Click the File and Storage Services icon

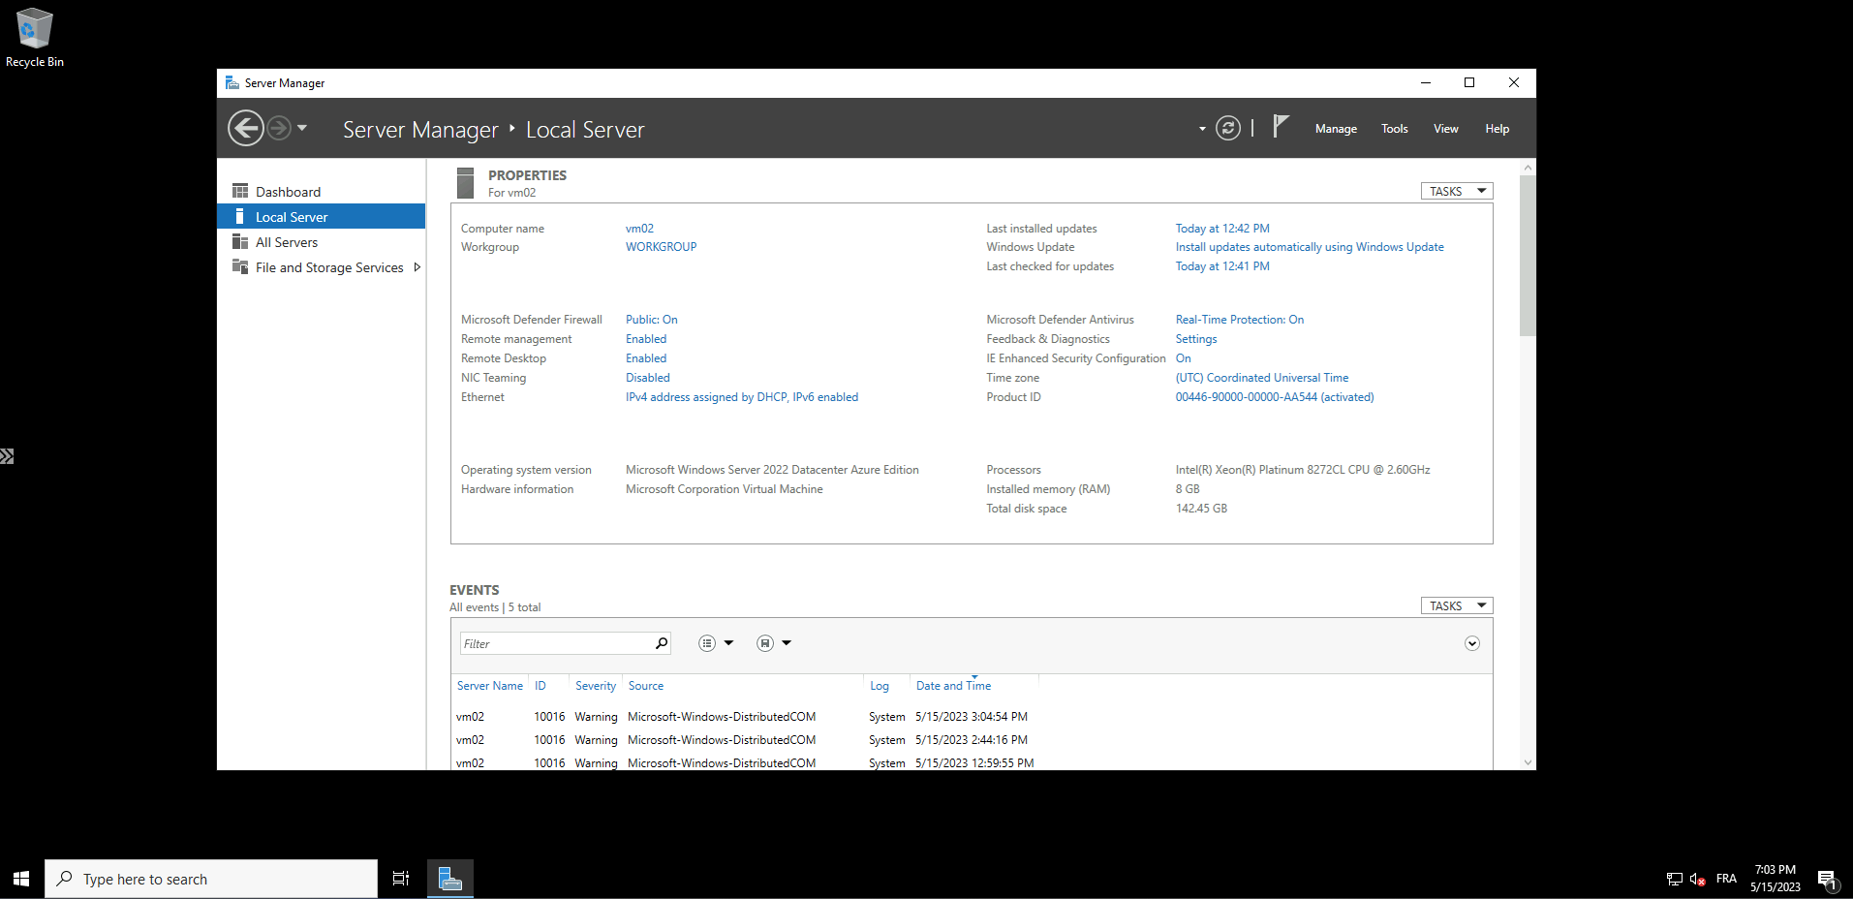240,266
